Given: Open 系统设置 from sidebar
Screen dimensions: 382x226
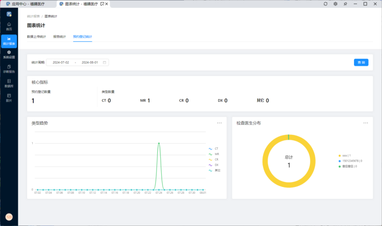Looking at the screenshot, I should (x=9, y=54).
